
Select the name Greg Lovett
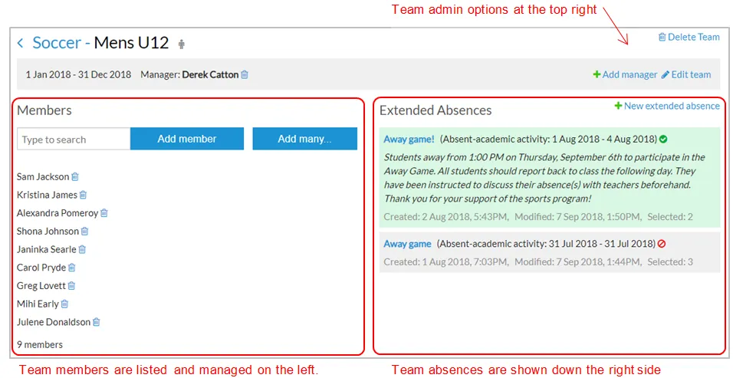tap(41, 285)
